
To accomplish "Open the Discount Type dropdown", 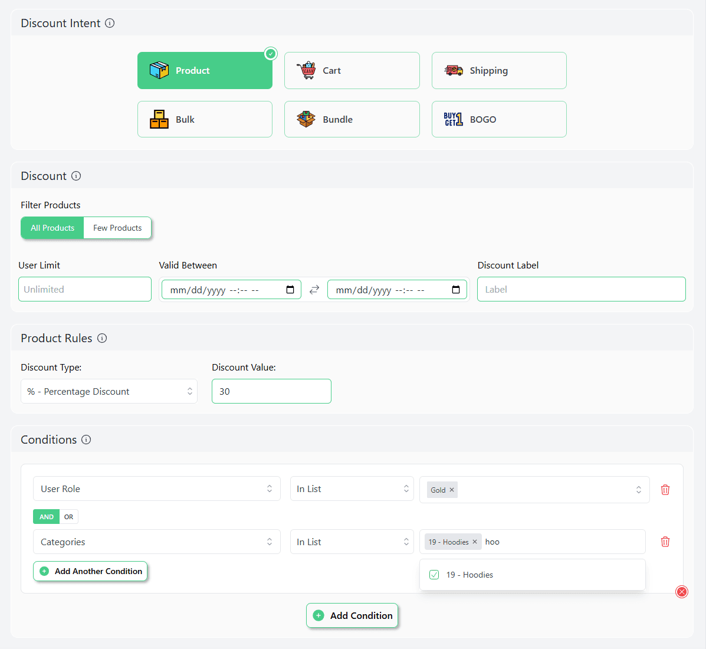I will pyautogui.click(x=109, y=391).
